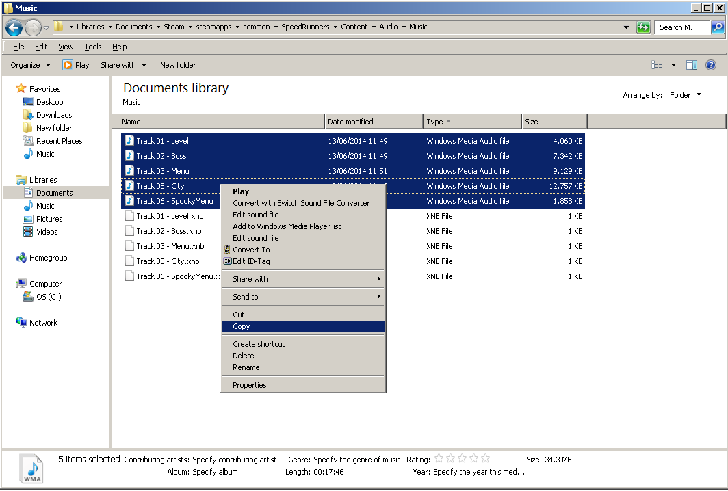Open address bar history dropdown

tap(626, 27)
